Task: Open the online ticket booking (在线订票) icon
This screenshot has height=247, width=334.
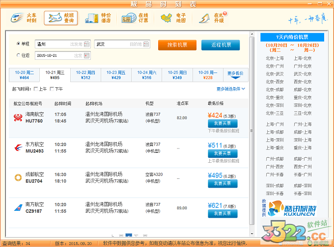Action: (135, 18)
